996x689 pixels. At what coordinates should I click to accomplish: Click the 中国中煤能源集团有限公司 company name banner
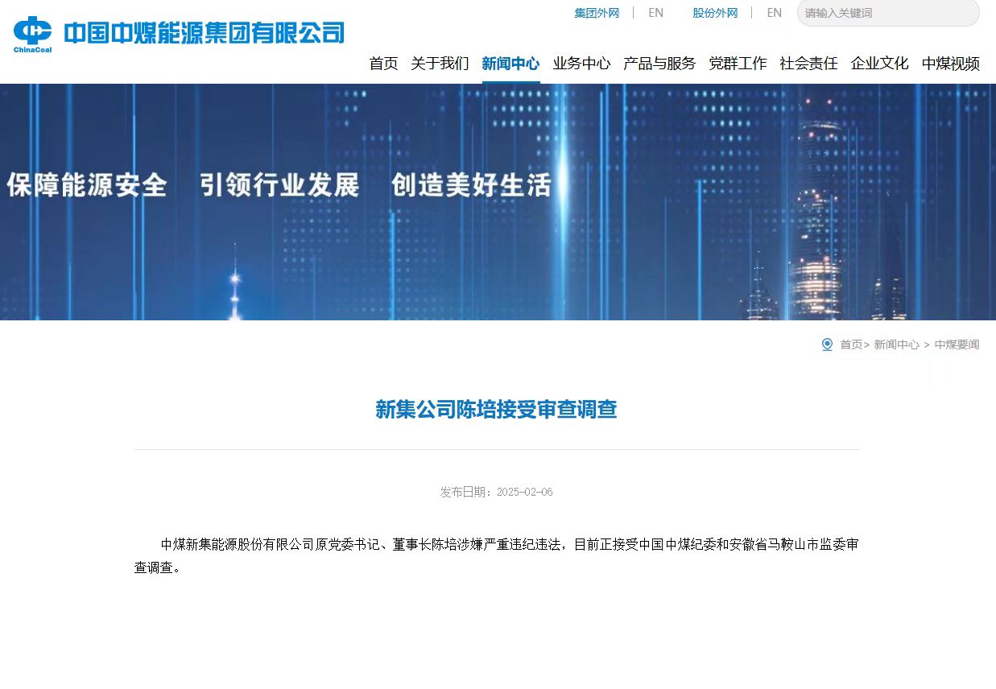(204, 33)
